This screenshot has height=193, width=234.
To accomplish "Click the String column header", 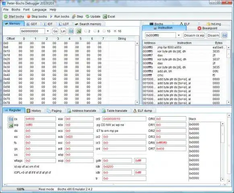I will (122, 39).
